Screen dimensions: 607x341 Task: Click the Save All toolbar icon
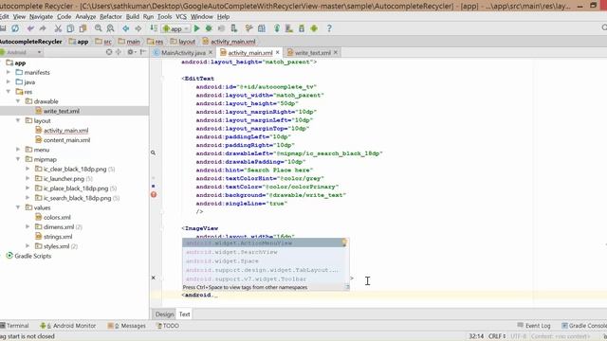[3, 28]
